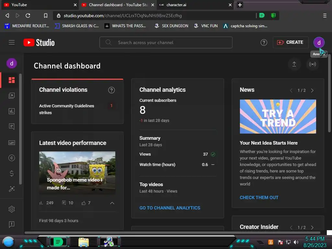Click the browser address bar URL
The width and height of the screenshot is (332, 249).
[123, 16]
